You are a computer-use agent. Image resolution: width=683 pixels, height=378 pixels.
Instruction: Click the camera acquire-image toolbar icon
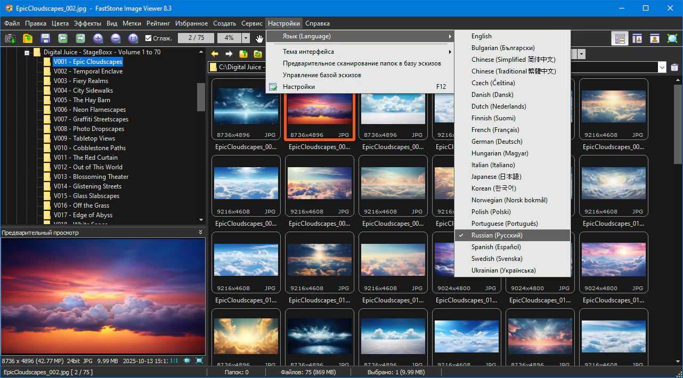pyautogui.click(x=10, y=38)
